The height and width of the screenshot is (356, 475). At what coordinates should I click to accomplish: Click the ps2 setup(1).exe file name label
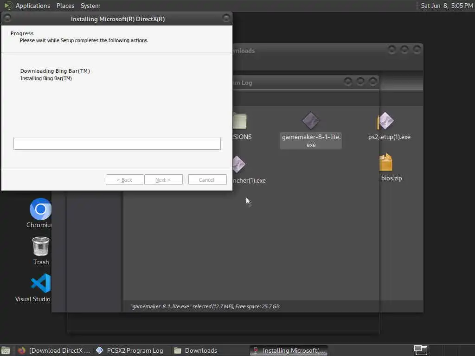[x=389, y=137]
